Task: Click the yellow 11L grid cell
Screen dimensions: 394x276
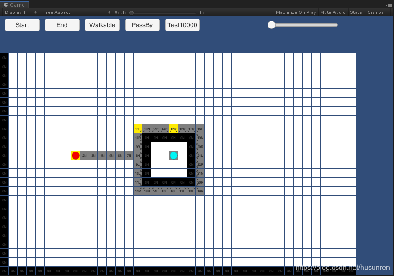Action: (x=138, y=129)
